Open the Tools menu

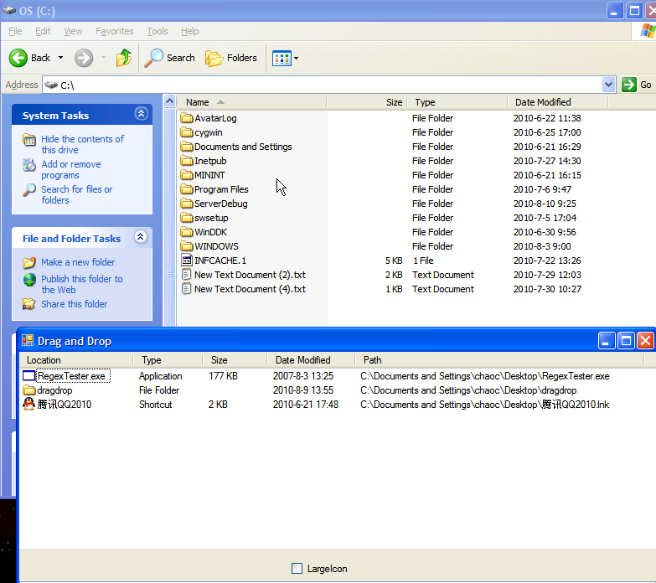pos(158,31)
